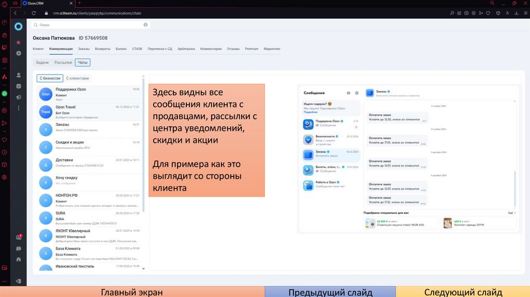Click in the Поиск search field

pos(91,25)
